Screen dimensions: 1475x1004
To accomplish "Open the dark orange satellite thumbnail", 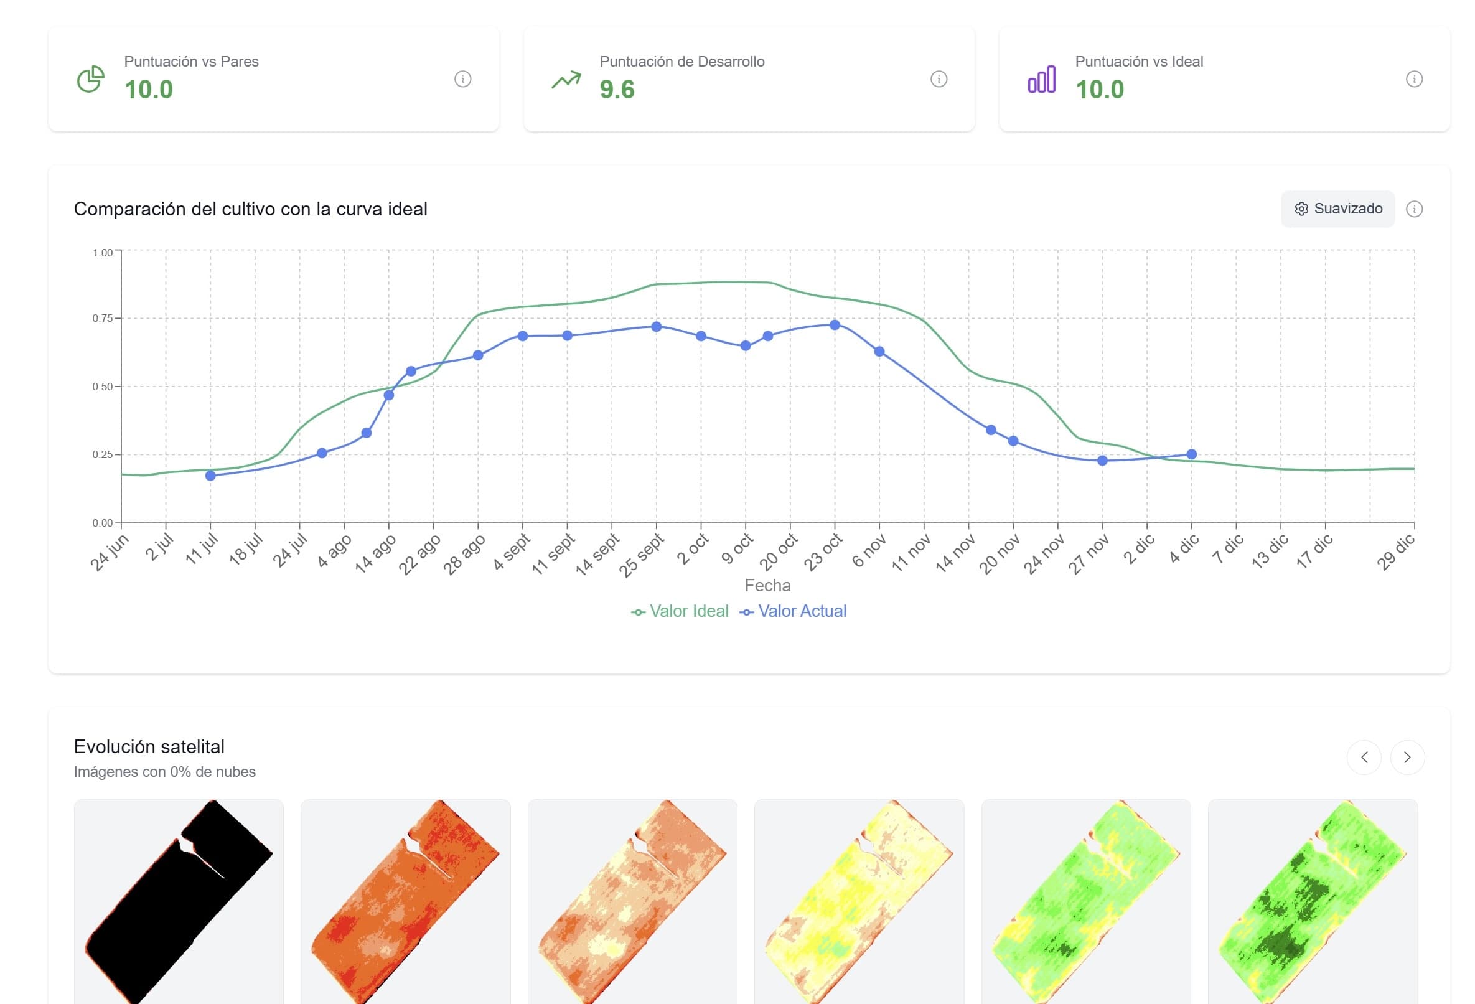I will click(x=406, y=902).
